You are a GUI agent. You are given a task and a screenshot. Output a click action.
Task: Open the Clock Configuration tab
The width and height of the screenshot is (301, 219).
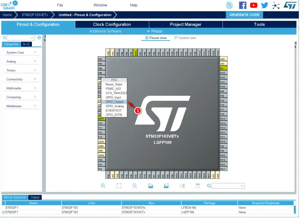(112, 24)
